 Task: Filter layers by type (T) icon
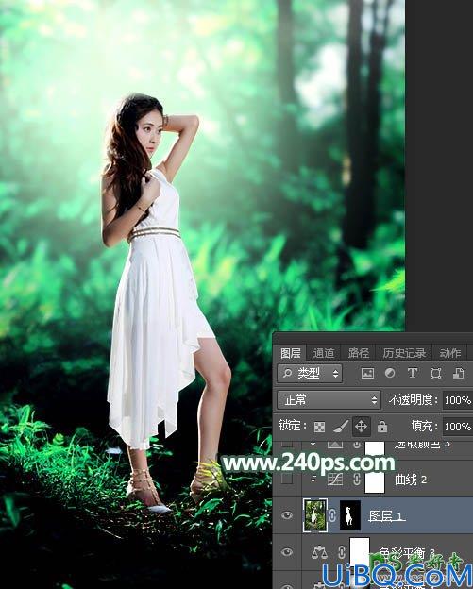click(x=413, y=373)
